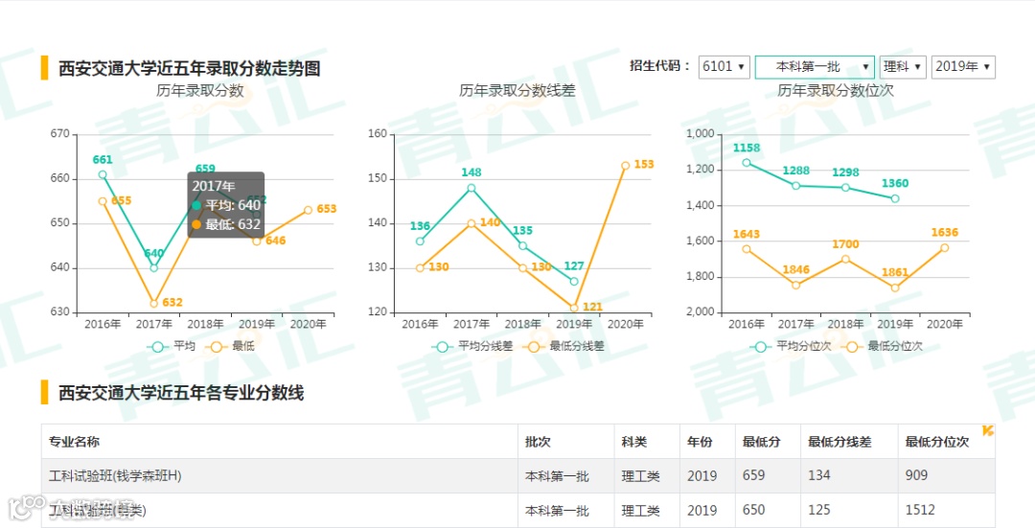Click the 西安交通大学近五年各专业分数线 heading

click(181, 393)
